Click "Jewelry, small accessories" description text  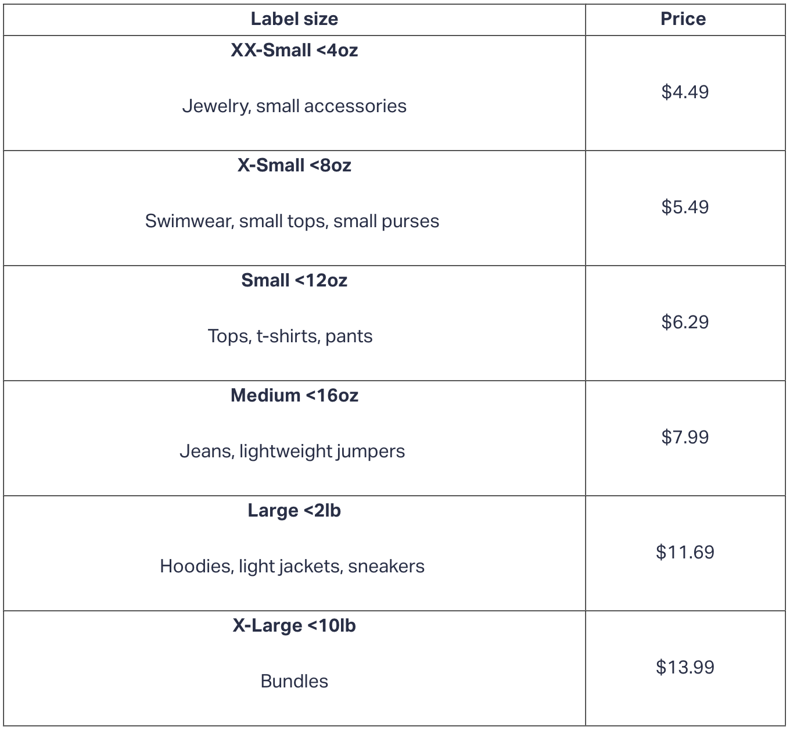294,106
